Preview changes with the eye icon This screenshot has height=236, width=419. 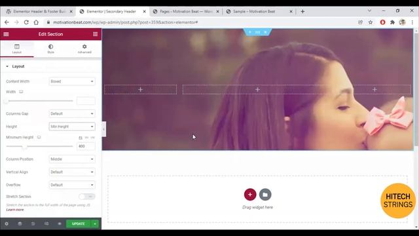pyautogui.click(x=60, y=224)
